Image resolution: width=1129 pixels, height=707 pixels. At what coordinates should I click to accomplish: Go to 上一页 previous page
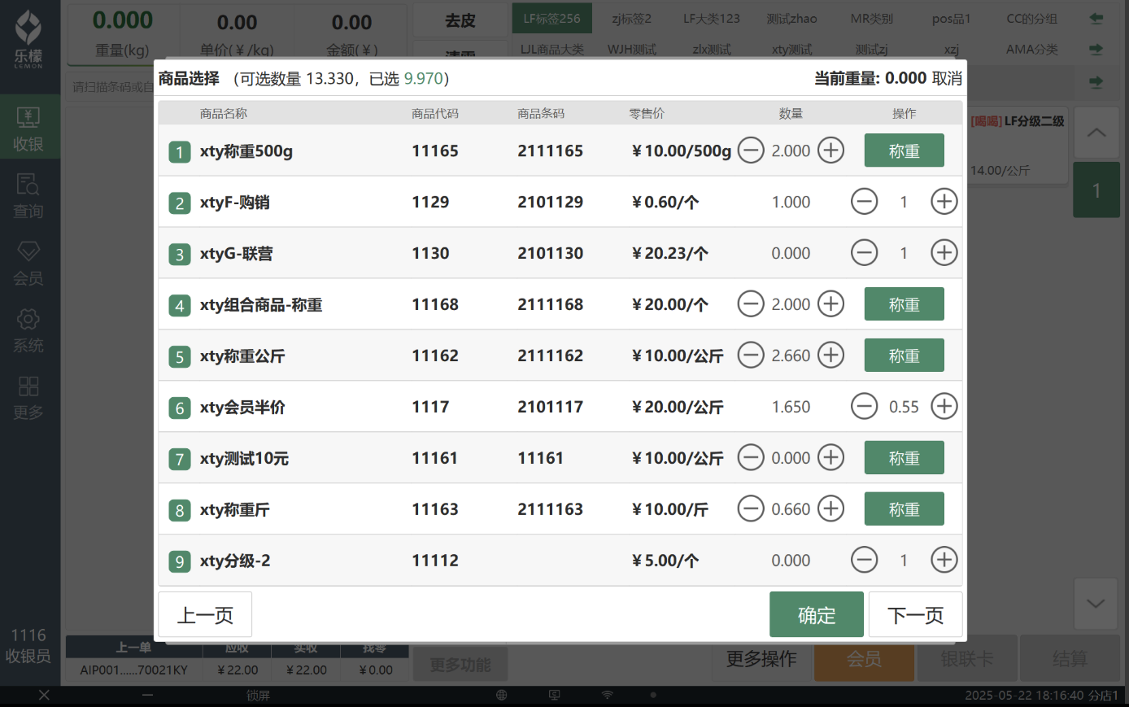click(x=205, y=614)
